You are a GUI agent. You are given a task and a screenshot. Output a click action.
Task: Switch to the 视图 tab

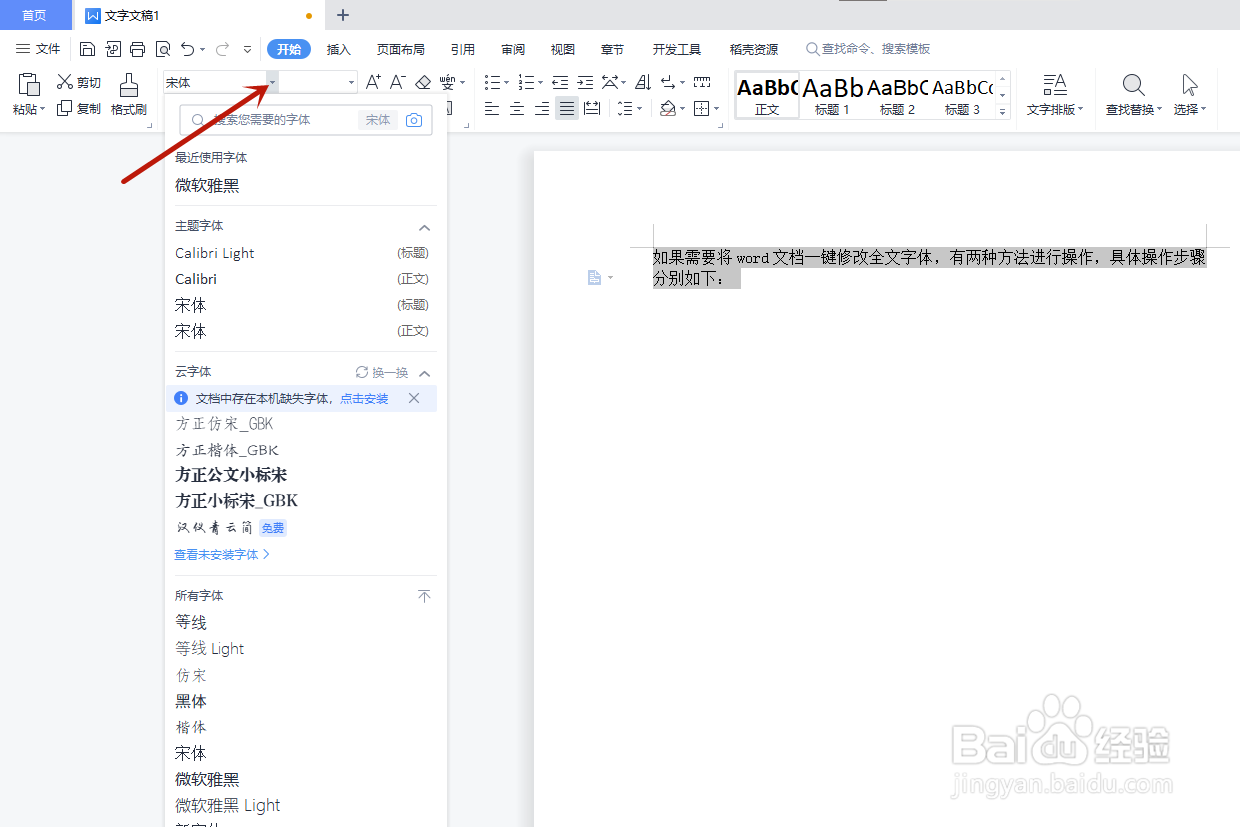click(x=563, y=49)
